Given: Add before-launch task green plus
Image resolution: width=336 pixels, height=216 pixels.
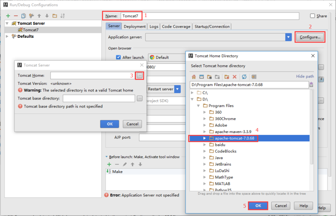Looking at the screenshot, I should (x=109, y=164).
